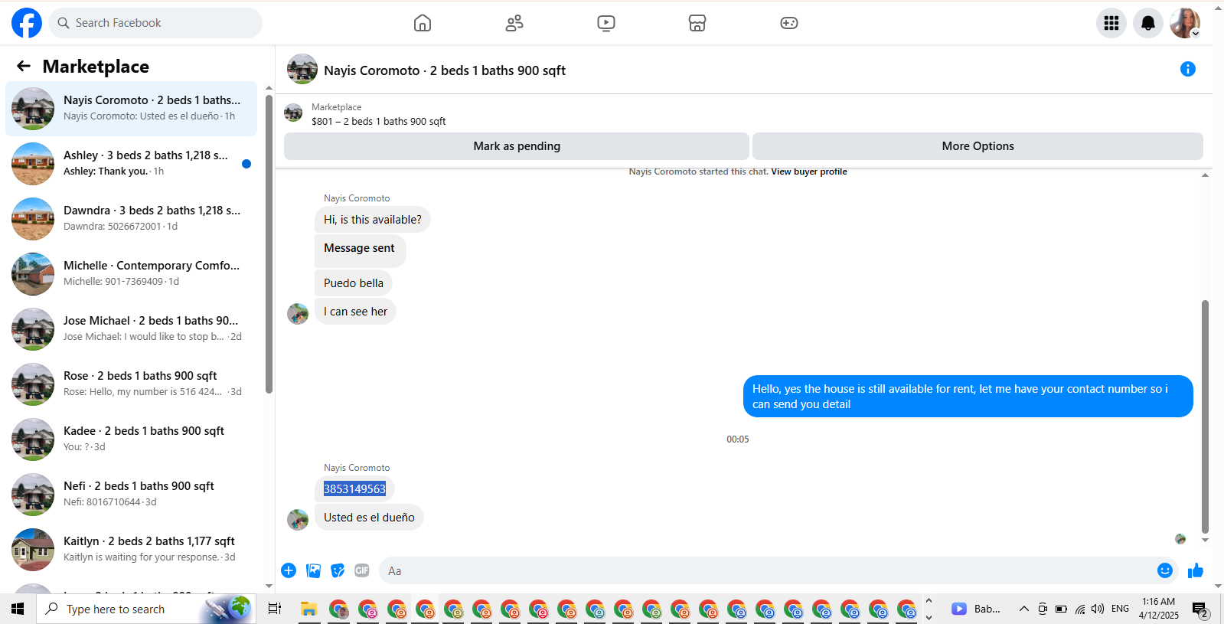Viewport: 1224px width, 624px height.
Task: Open Kadee's conversation
Action: click(x=132, y=439)
